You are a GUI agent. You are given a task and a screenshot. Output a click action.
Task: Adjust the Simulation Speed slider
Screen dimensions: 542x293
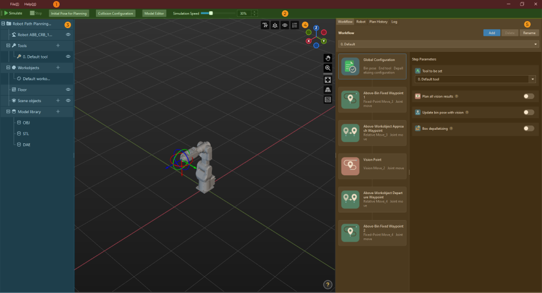(x=211, y=13)
